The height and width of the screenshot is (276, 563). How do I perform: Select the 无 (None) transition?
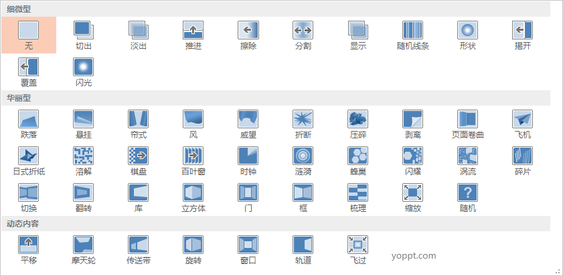coord(29,35)
